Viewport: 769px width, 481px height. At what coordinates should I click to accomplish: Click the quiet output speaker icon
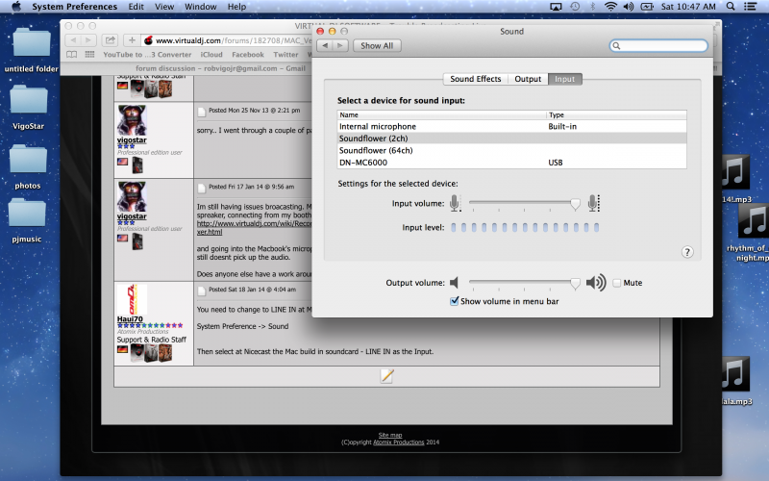click(454, 283)
